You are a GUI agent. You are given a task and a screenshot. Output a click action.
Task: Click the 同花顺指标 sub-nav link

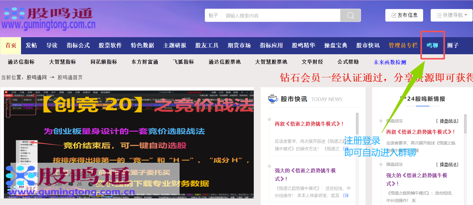point(104,62)
